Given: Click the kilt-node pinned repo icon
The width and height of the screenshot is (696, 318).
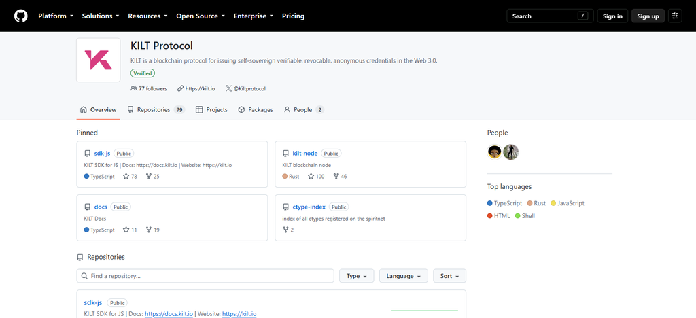Looking at the screenshot, I should (286, 154).
